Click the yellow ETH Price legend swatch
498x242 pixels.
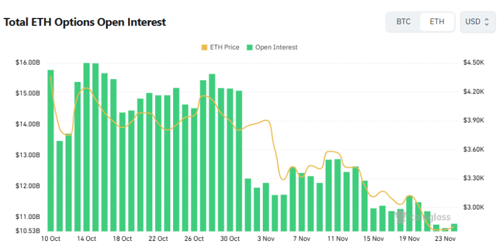203,47
